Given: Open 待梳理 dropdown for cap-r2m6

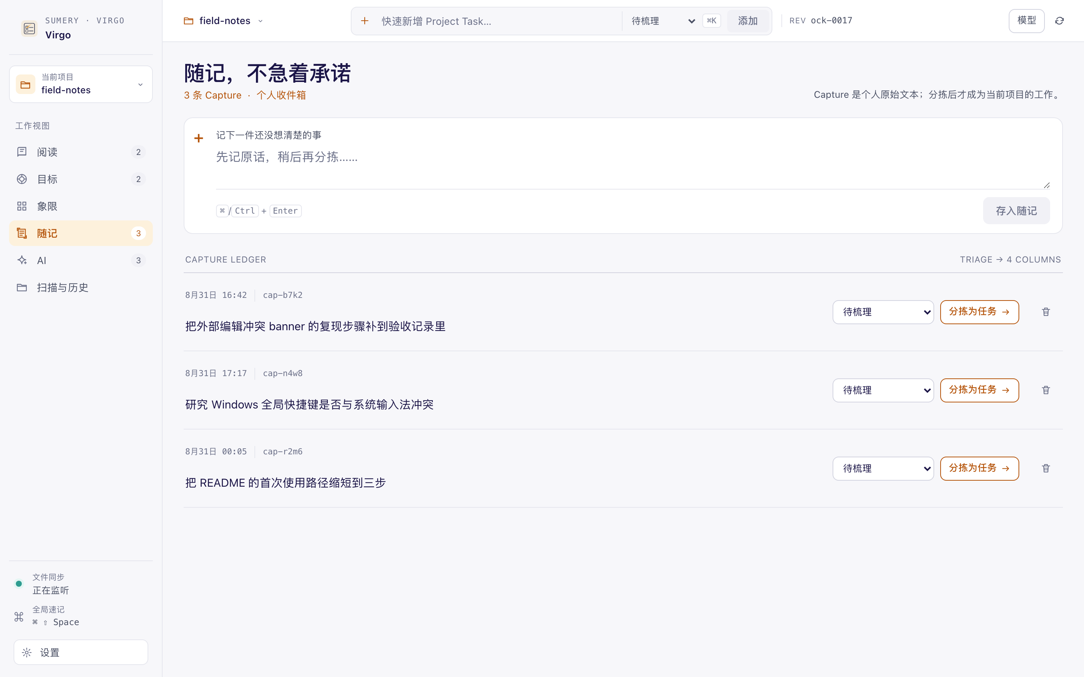Looking at the screenshot, I should point(883,468).
